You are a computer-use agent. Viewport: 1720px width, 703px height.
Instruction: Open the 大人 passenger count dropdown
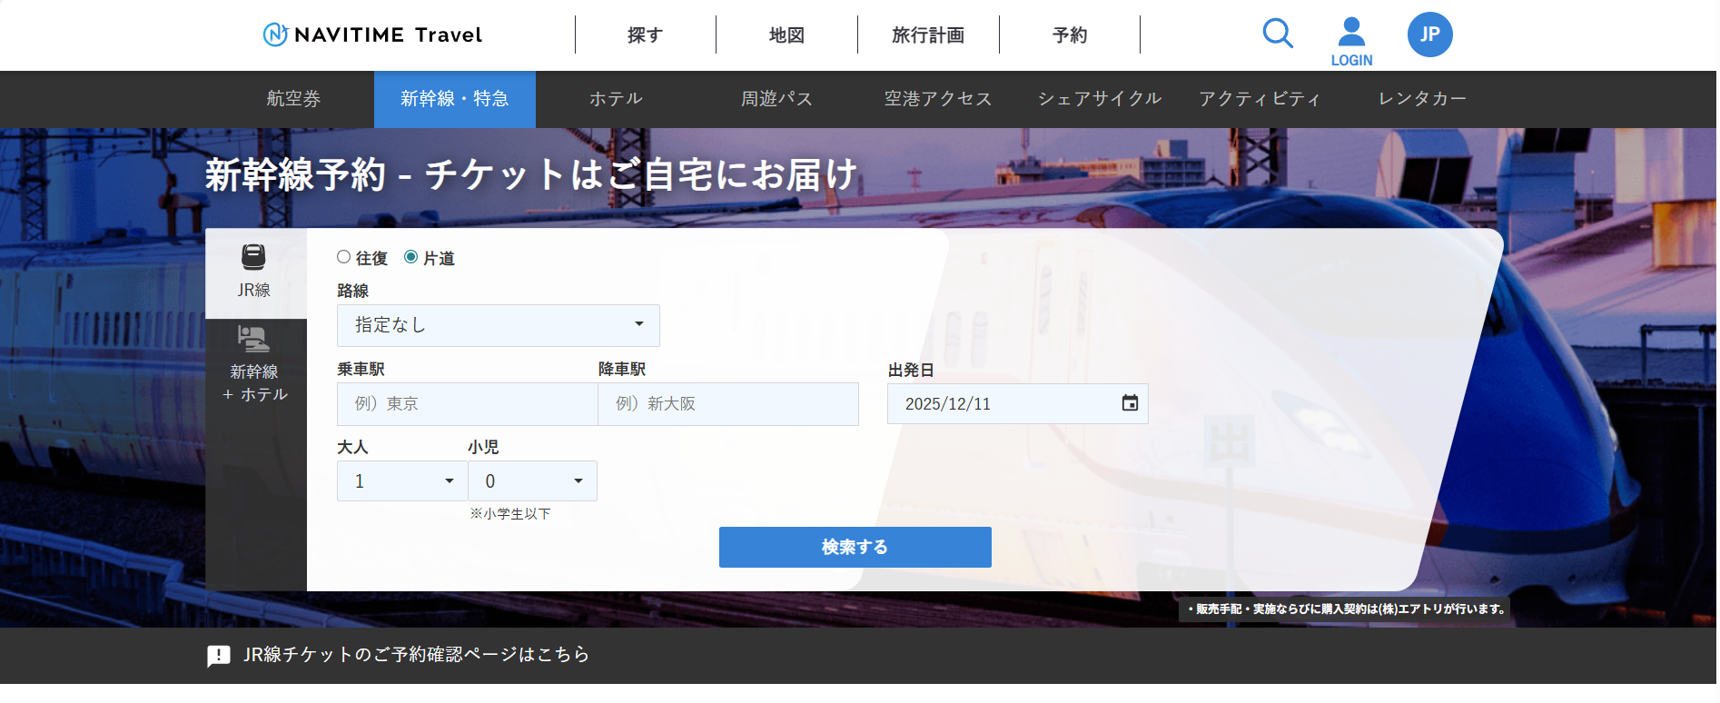(401, 481)
